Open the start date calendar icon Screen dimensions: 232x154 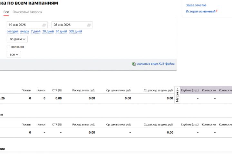pos(44,25)
